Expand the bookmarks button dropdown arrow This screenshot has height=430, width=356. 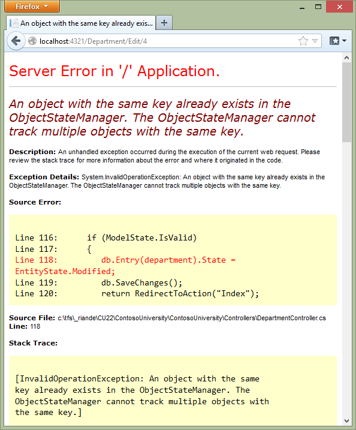(x=345, y=41)
